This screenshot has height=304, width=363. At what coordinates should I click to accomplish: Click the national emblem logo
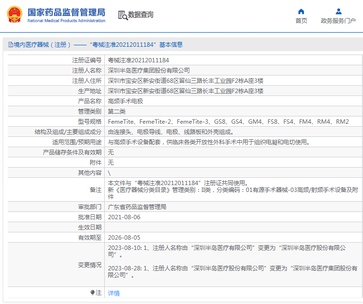point(15,14)
